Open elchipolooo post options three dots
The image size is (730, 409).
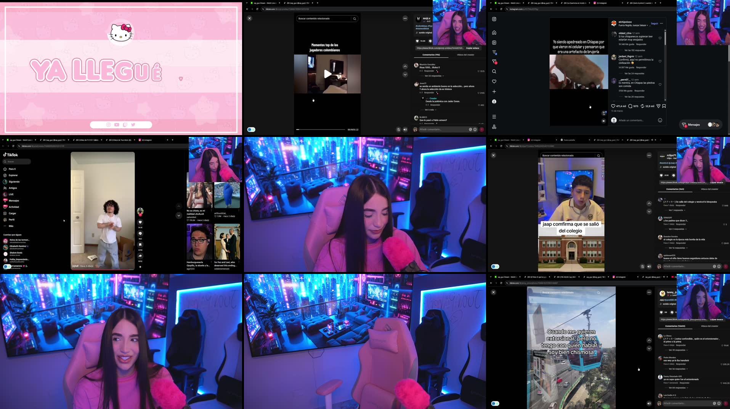click(661, 24)
